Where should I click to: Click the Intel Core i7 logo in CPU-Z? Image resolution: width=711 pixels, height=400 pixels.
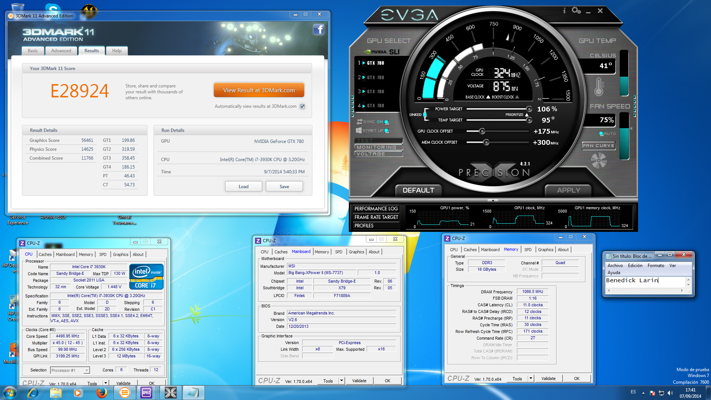coord(146,277)
